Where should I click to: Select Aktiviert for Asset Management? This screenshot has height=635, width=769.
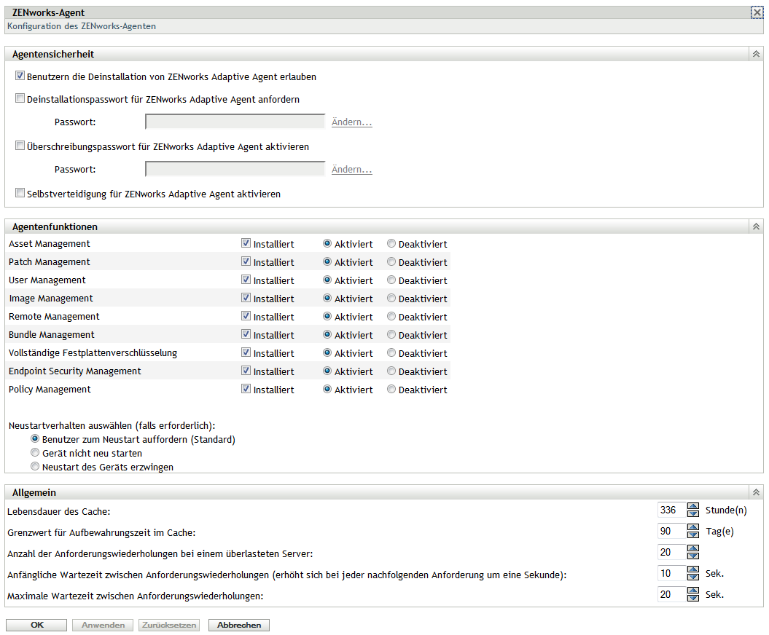(x=327, y=243)
